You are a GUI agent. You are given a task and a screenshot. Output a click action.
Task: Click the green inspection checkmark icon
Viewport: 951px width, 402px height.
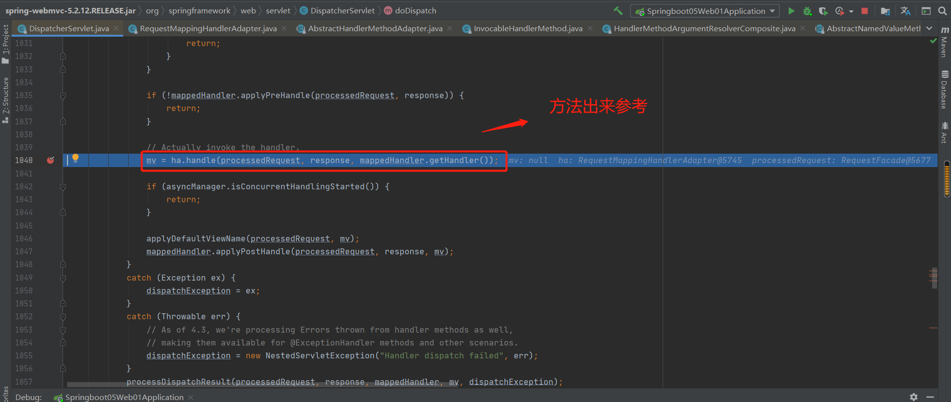(x=933, y=41)
